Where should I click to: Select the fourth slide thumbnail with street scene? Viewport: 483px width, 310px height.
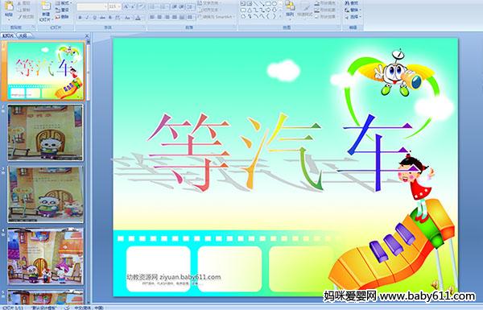[x=45, y=256]
